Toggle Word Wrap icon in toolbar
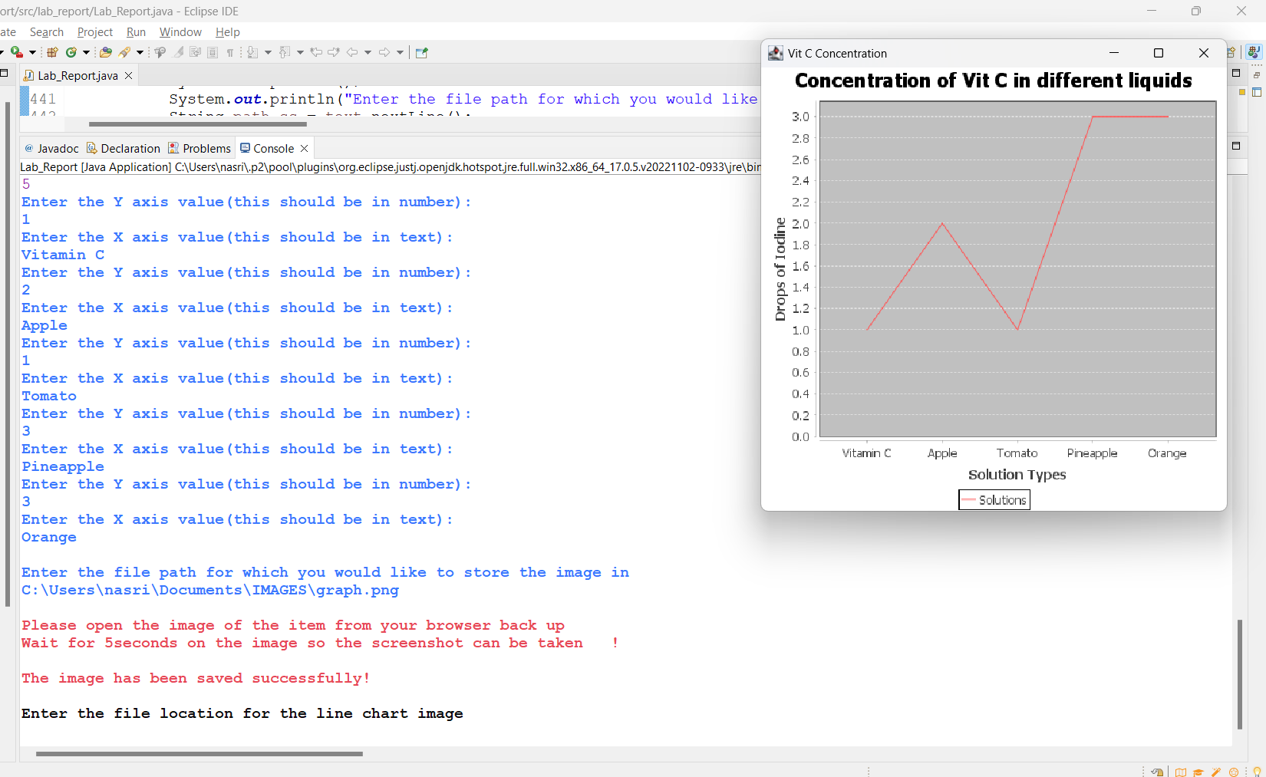 click(x=196, y=52)
